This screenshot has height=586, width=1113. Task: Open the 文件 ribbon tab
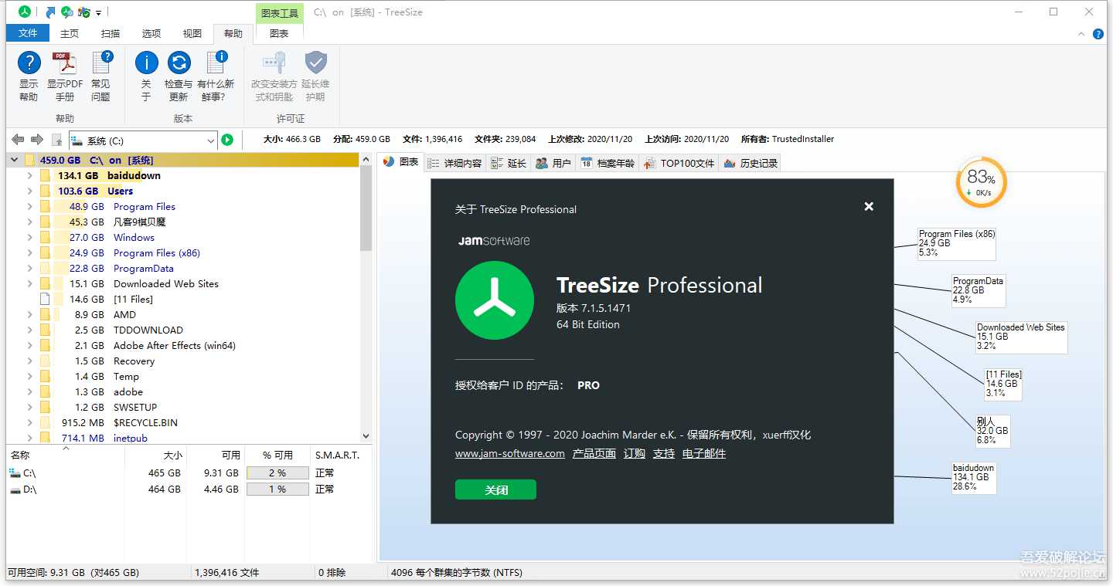click(28, 33)
